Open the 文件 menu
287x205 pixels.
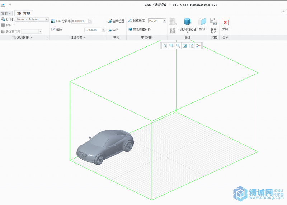pos(6,14)
